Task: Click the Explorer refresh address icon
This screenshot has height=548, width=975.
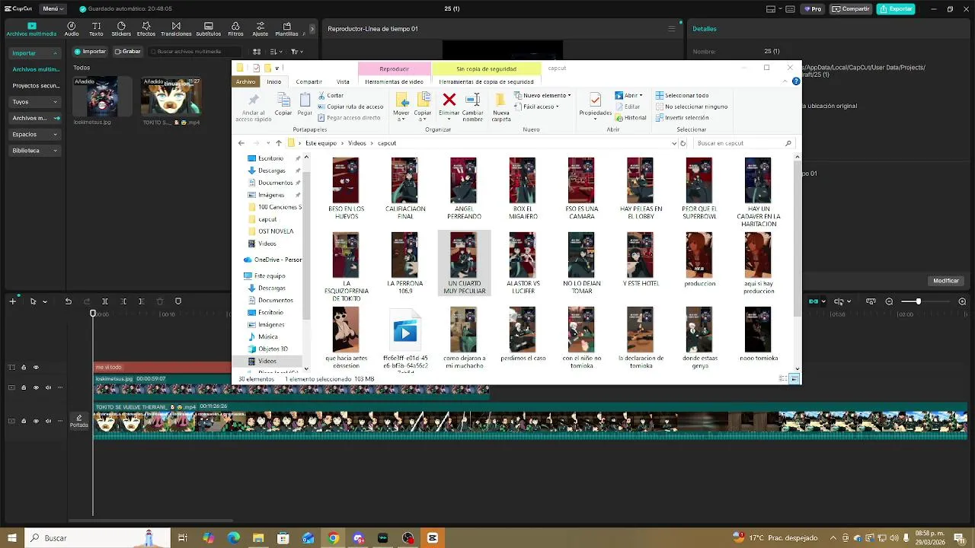Action: point(682,143)
